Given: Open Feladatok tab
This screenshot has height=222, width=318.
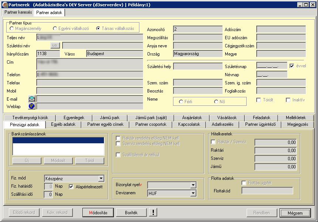Looking at the screenshot, I should (261, 118).
